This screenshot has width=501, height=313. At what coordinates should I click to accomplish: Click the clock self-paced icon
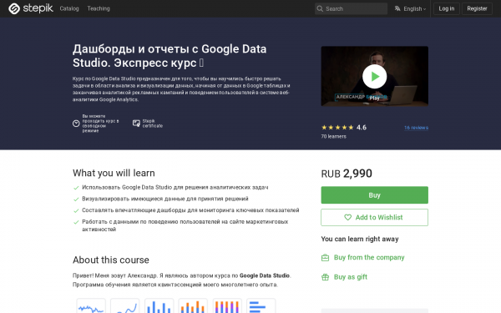(x=76, y=124)
